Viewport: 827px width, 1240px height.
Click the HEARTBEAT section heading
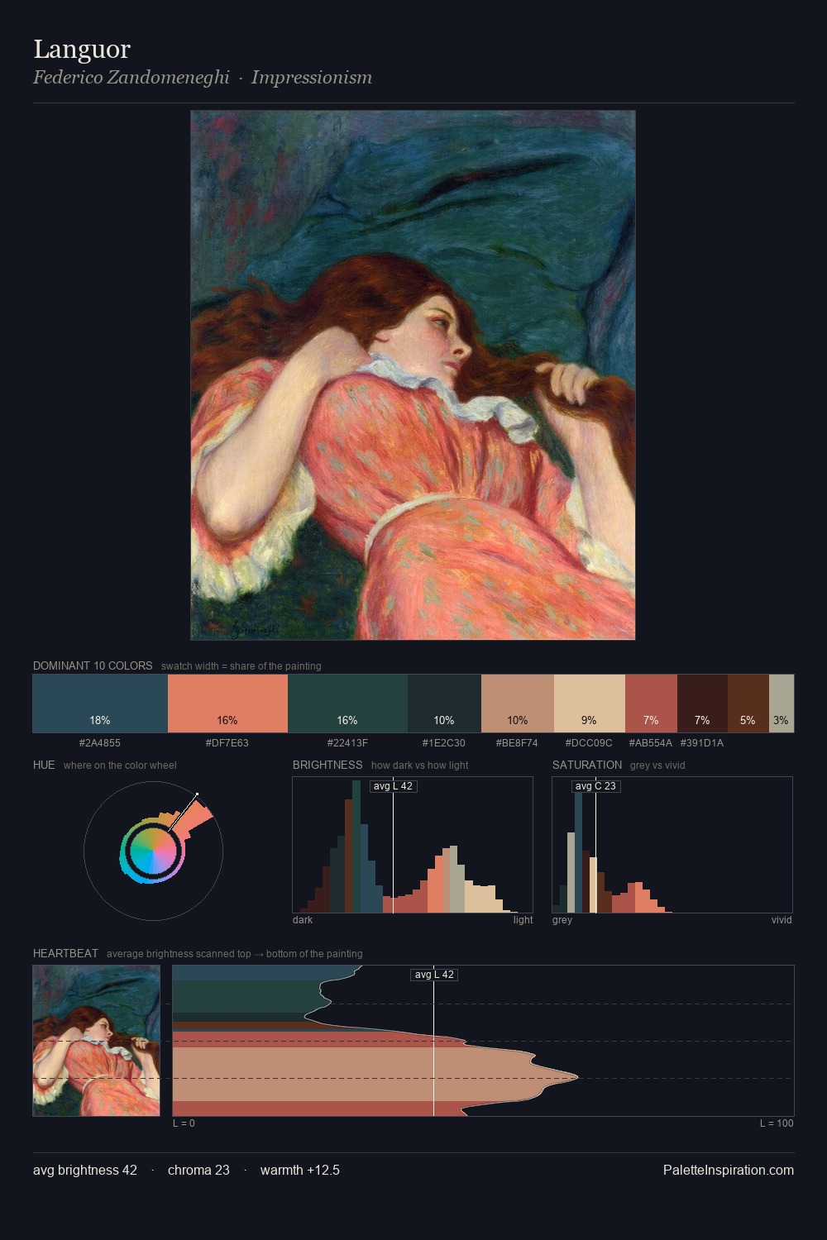65,953
